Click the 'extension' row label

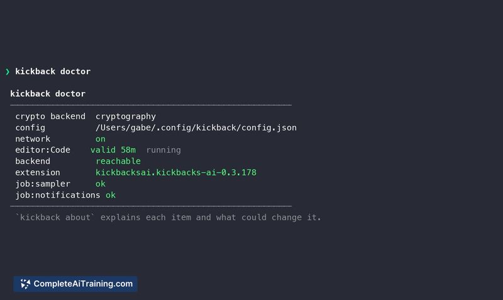(x=38, y=173)
